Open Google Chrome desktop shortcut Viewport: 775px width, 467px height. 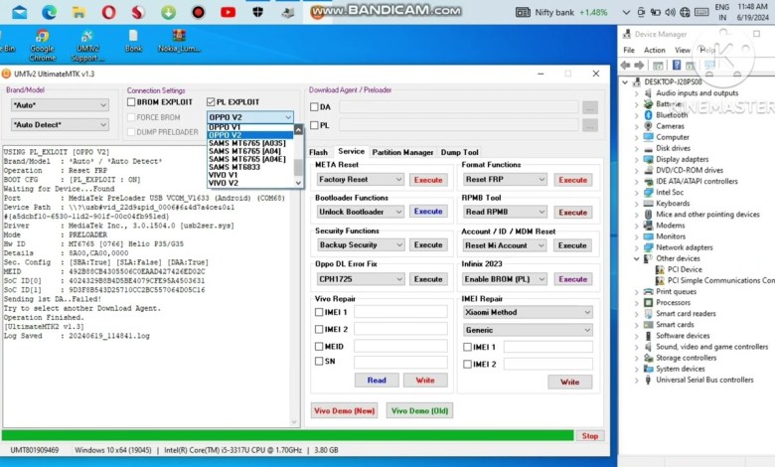[43, 40]
